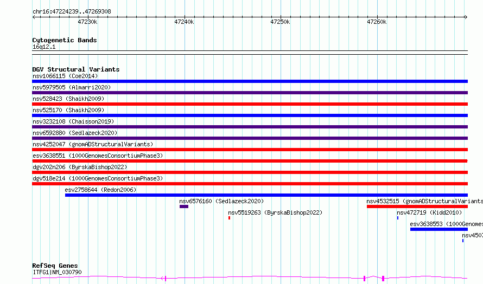
Task: Open the dgv518e214 label text
Action: point(98,178)
